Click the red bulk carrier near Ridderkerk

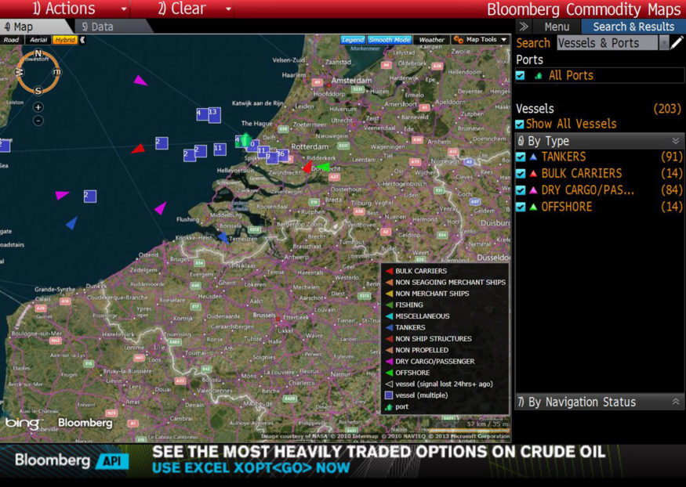click(307, 167)
